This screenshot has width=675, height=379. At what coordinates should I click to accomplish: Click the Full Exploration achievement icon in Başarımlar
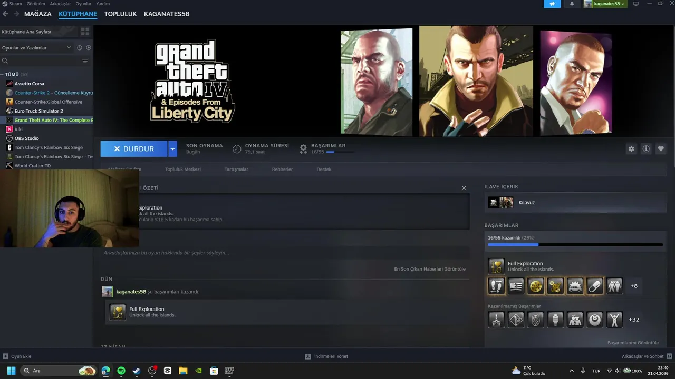pos(496,266)
